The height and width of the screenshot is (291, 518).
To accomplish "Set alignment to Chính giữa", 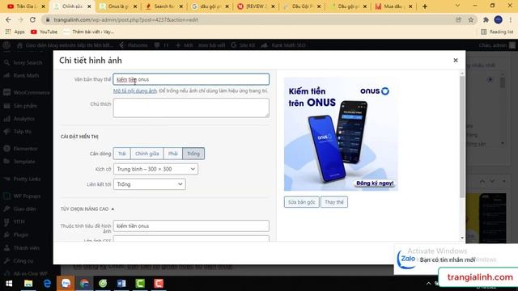I will coord(147,154).
